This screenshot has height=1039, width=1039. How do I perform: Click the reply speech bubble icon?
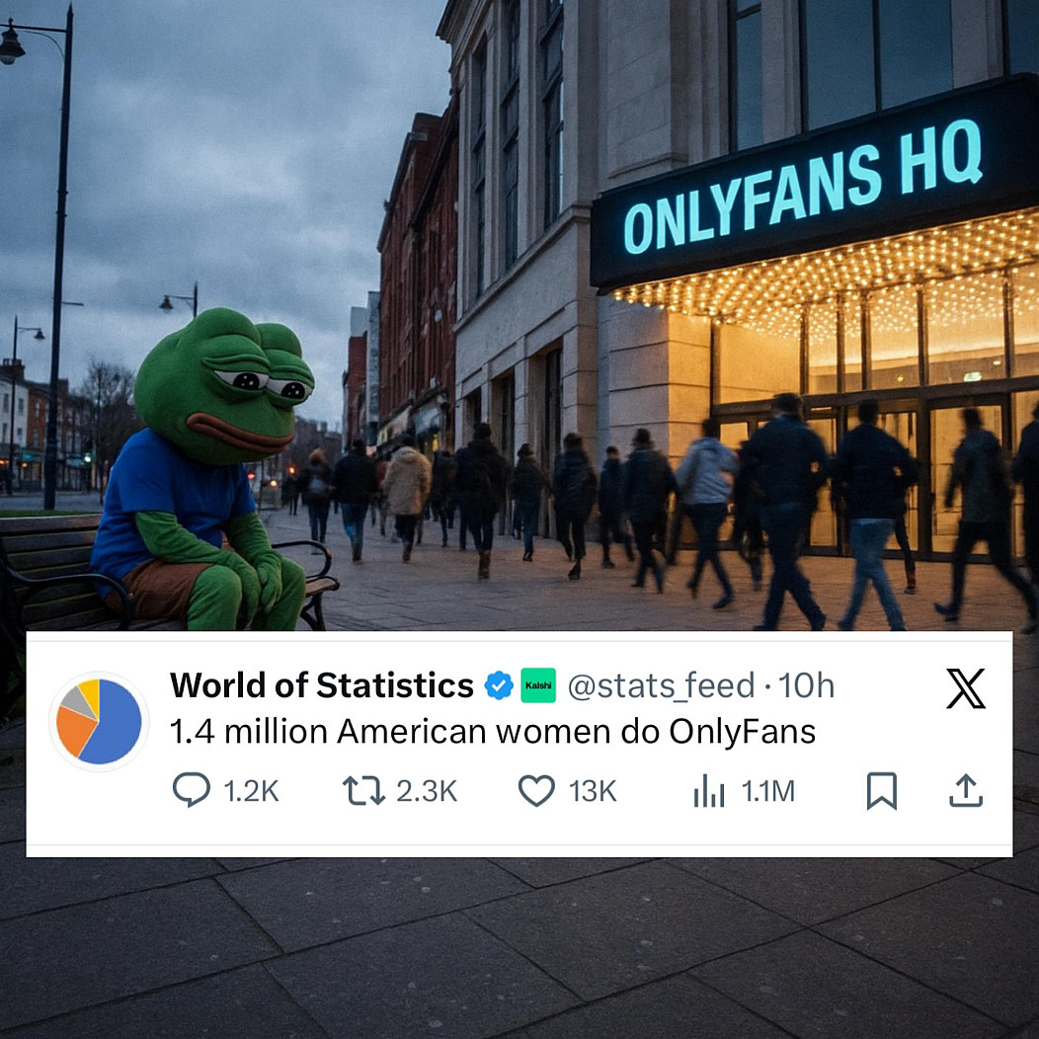pyautogui.click(x=192, y=790)
